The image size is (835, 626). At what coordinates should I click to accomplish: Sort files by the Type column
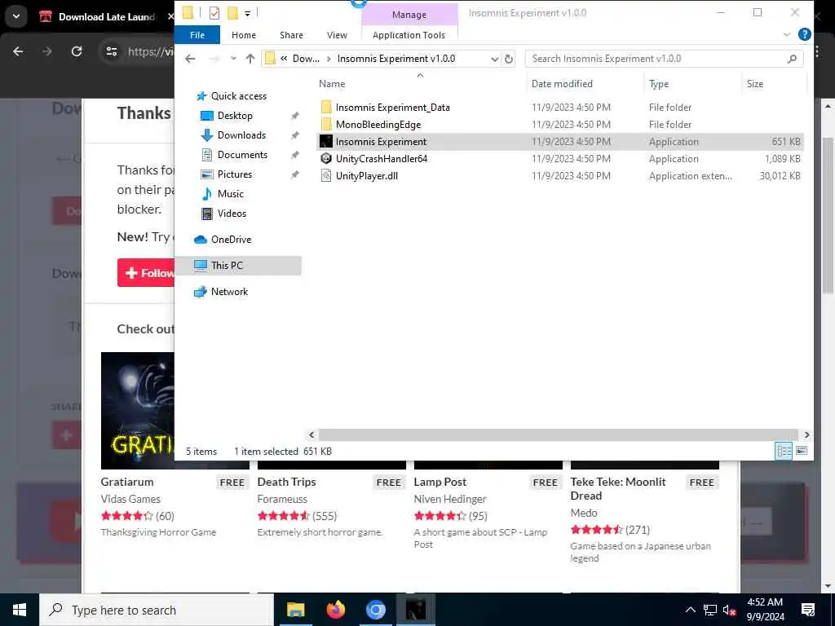coord(659,84)
